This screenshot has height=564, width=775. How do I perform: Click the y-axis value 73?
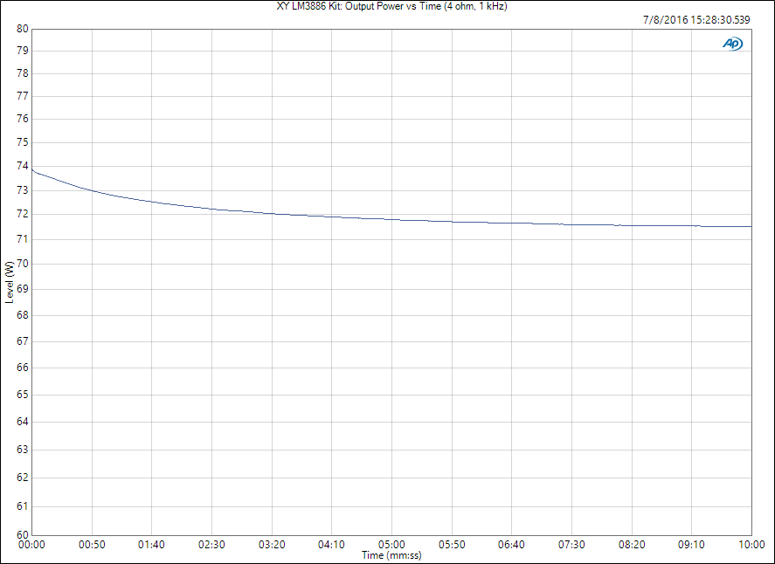[x=22, y=190]
